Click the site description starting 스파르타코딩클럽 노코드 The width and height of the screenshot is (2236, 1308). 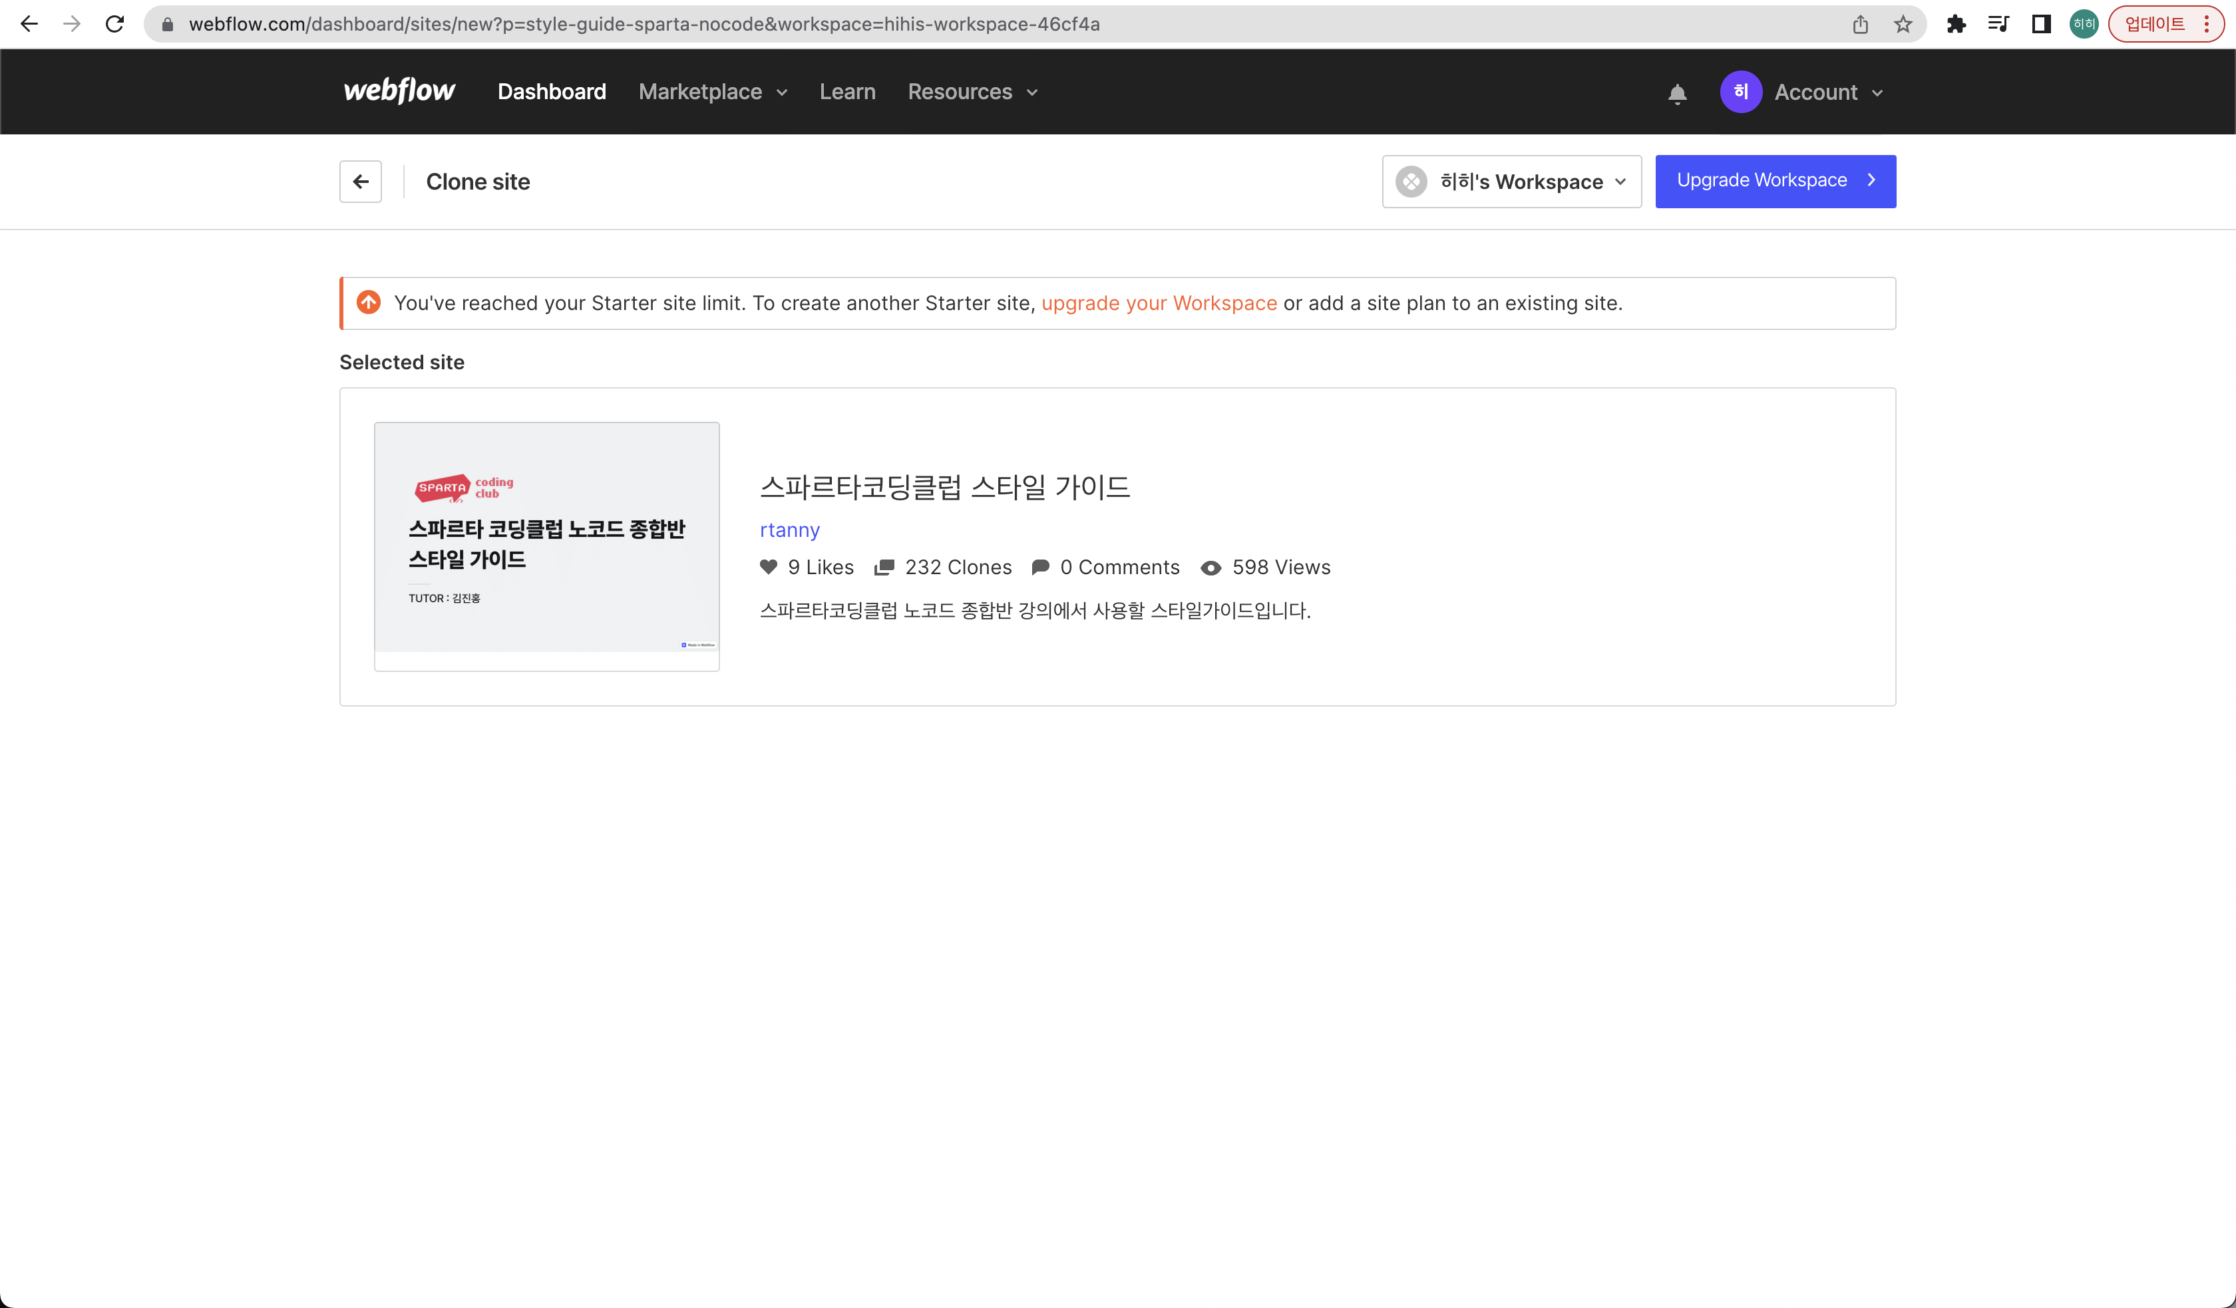(1035, 611)
